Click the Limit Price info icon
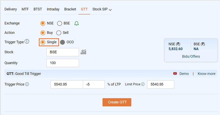The width and height of the screenshot is (220, 115). (x=143, y=84)
